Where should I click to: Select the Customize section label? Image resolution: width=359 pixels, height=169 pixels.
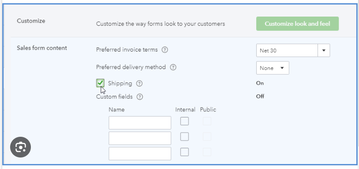click(31, 21)
